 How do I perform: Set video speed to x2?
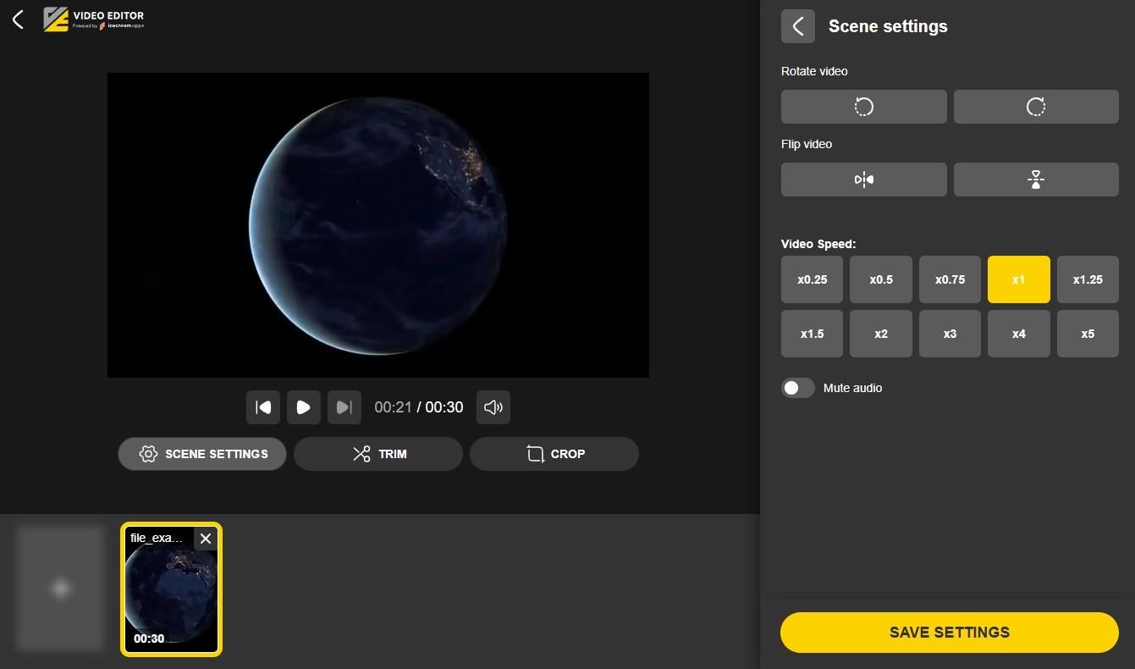(x=881, y=334)
